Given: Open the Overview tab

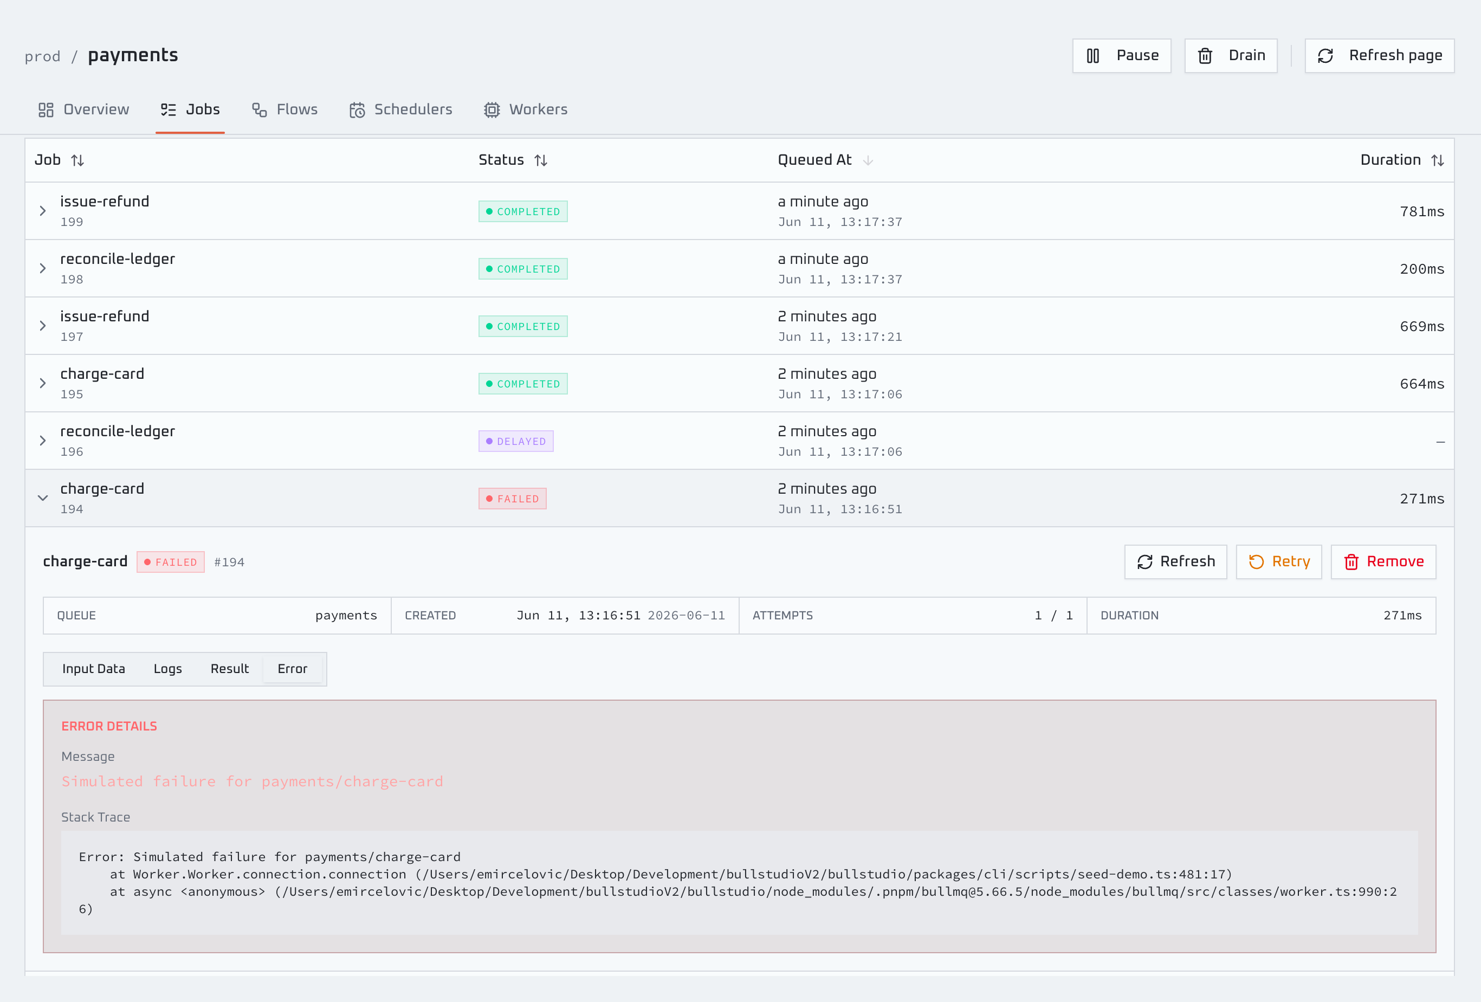Looking at the screenshot, I should click(83, 109).
